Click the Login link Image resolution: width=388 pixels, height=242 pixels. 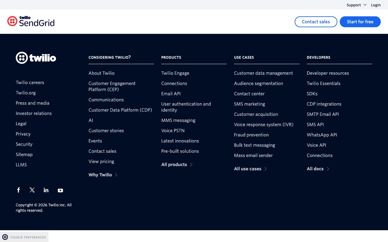376,5
